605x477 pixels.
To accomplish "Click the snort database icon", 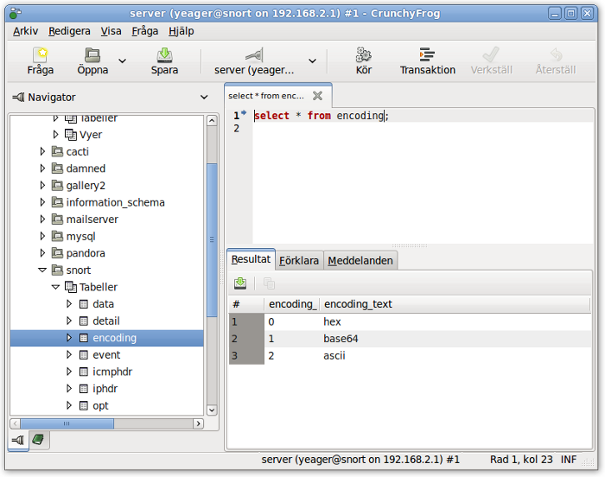I will coord(58,270).
